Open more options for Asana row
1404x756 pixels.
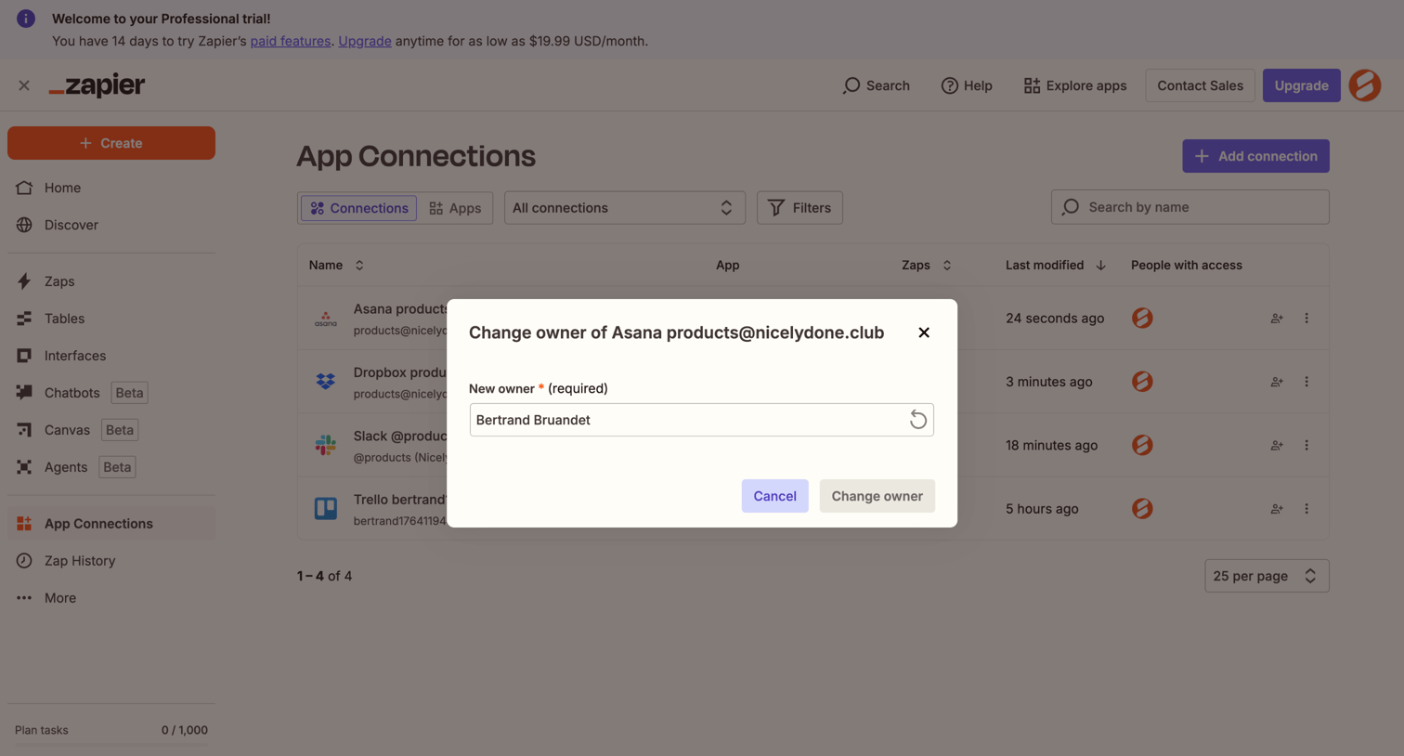coord(1306,319)
